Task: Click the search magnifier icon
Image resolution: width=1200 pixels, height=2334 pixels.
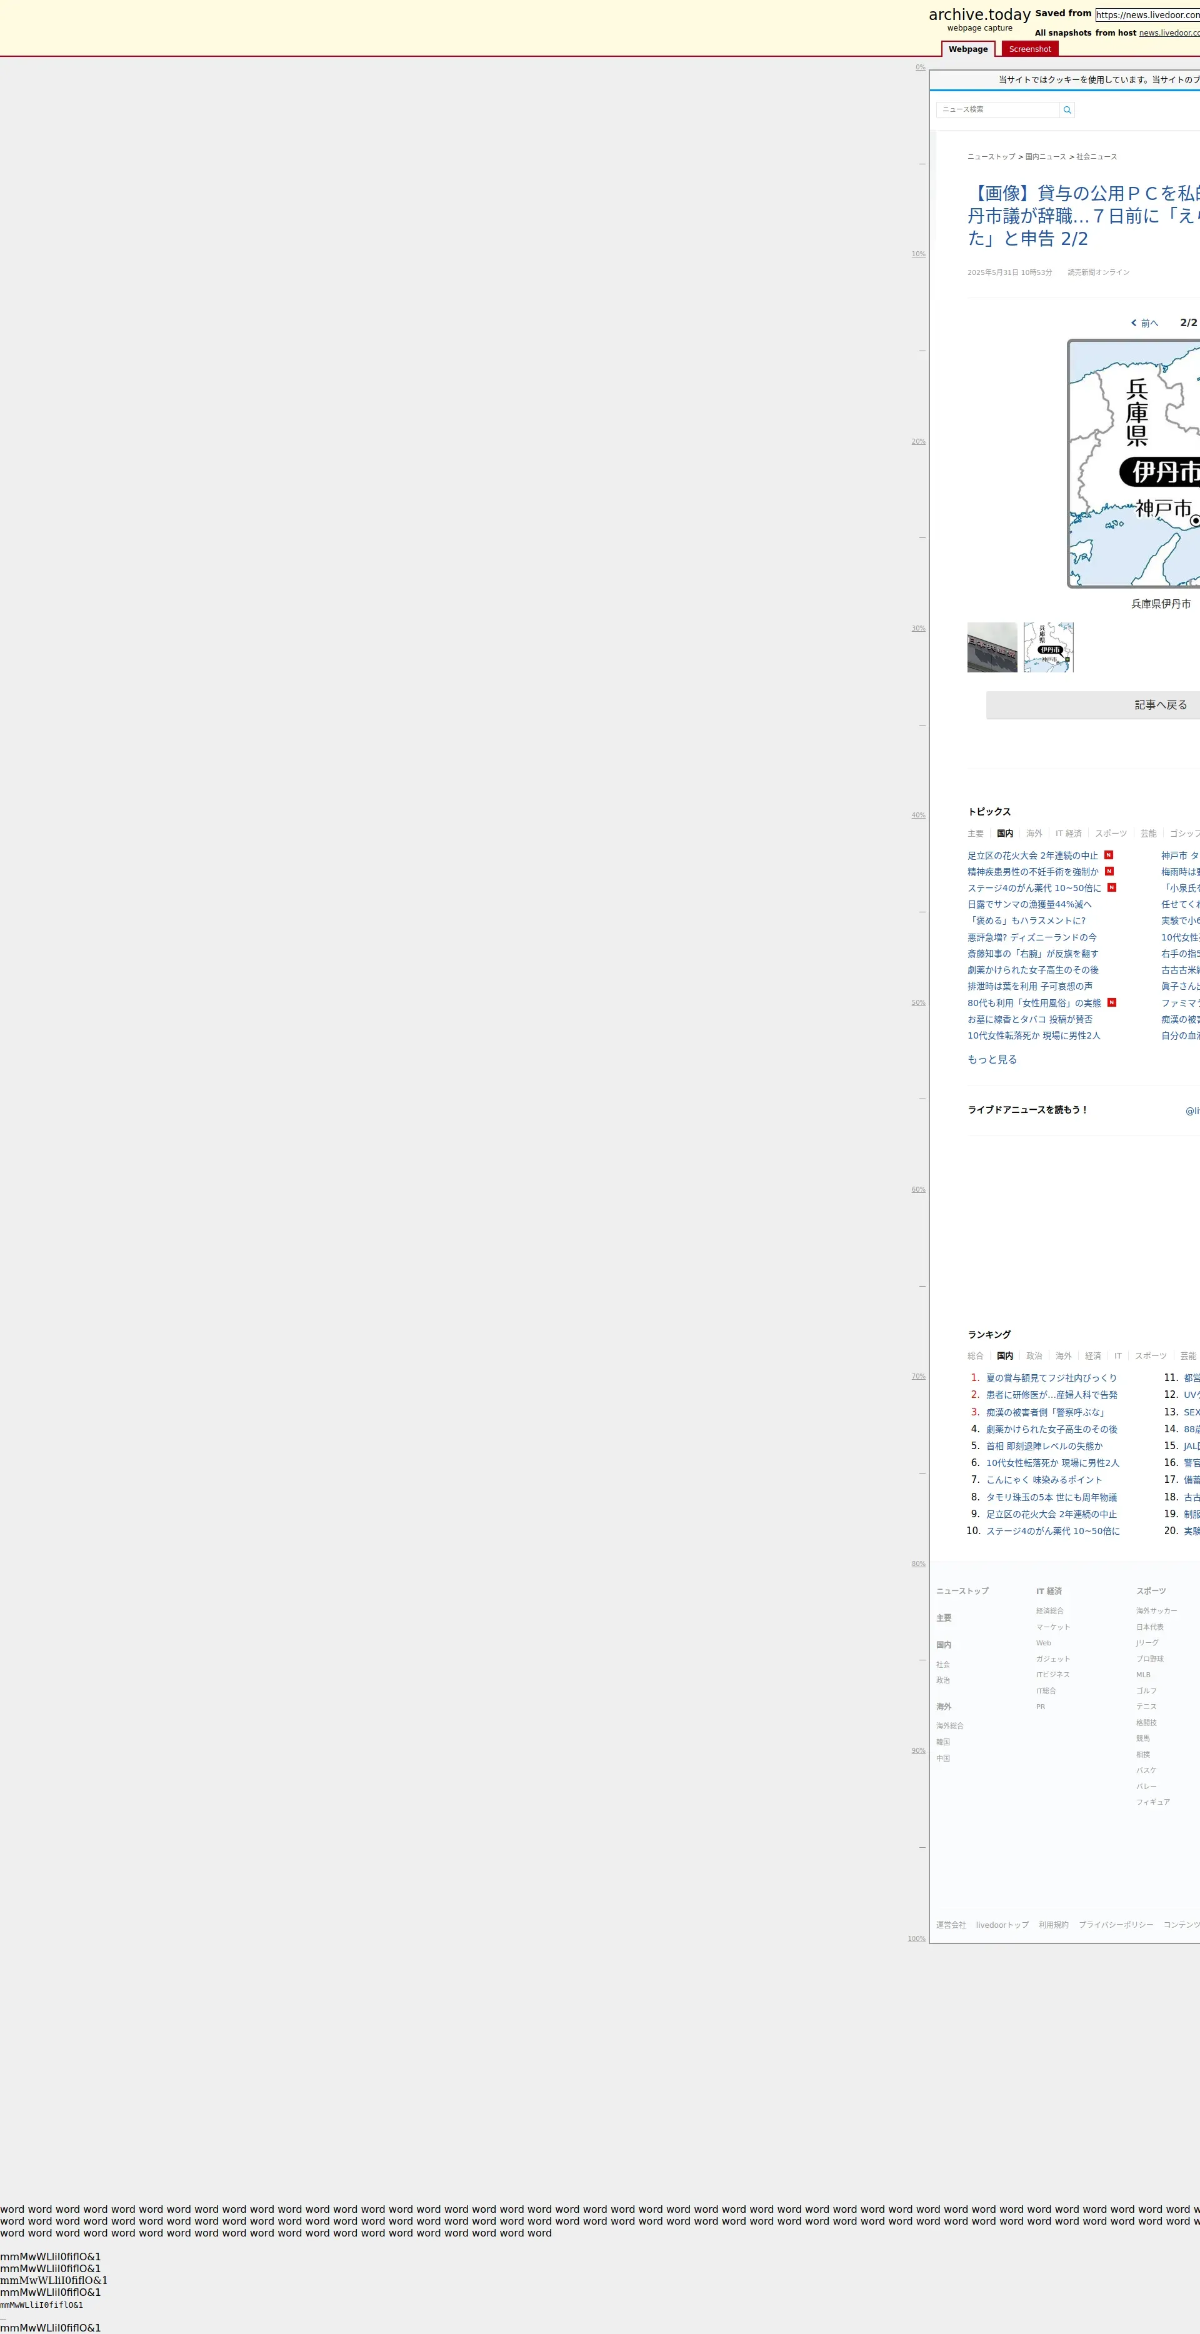Action: point(1067,109)
